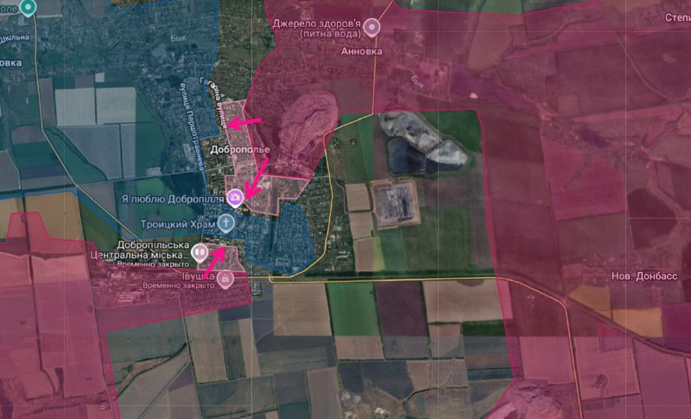Click the Доброполье city label
Screen dimensions: 691x419
[x=240, y=149]
